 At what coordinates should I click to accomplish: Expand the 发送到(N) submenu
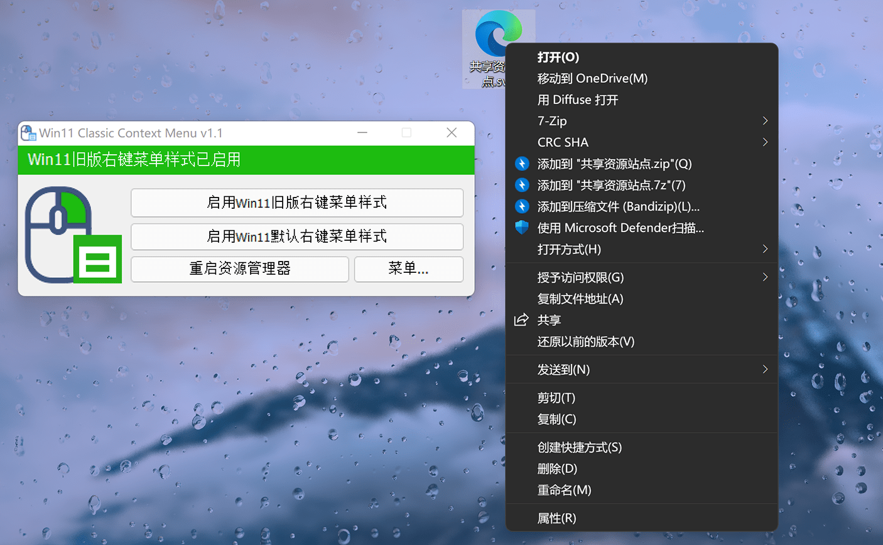click(765, 369)
